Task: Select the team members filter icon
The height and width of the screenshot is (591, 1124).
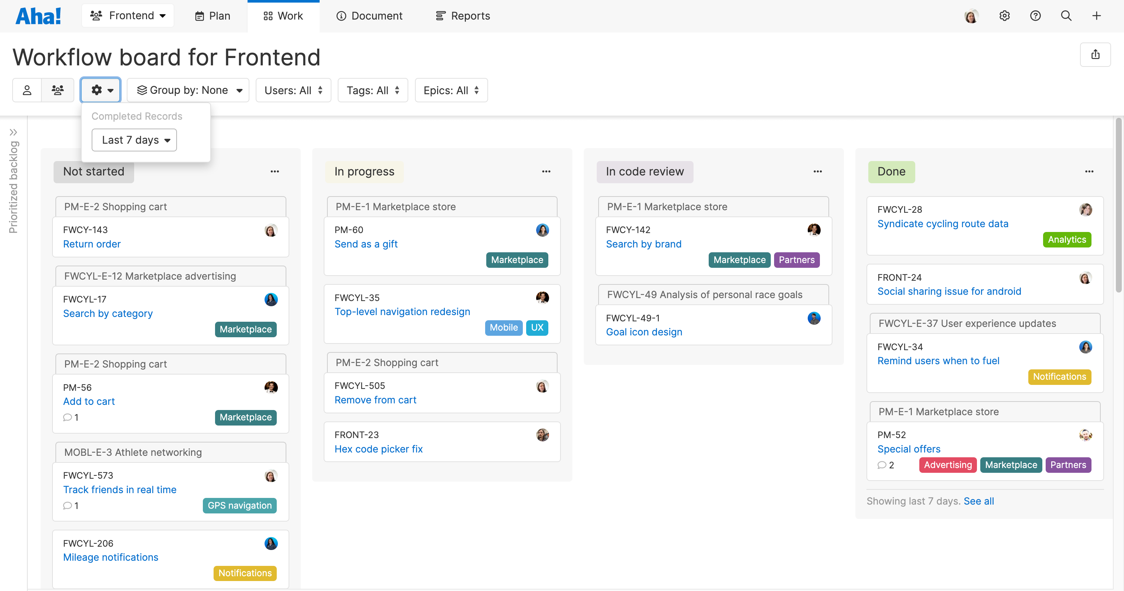Action: tap(58, 90)
